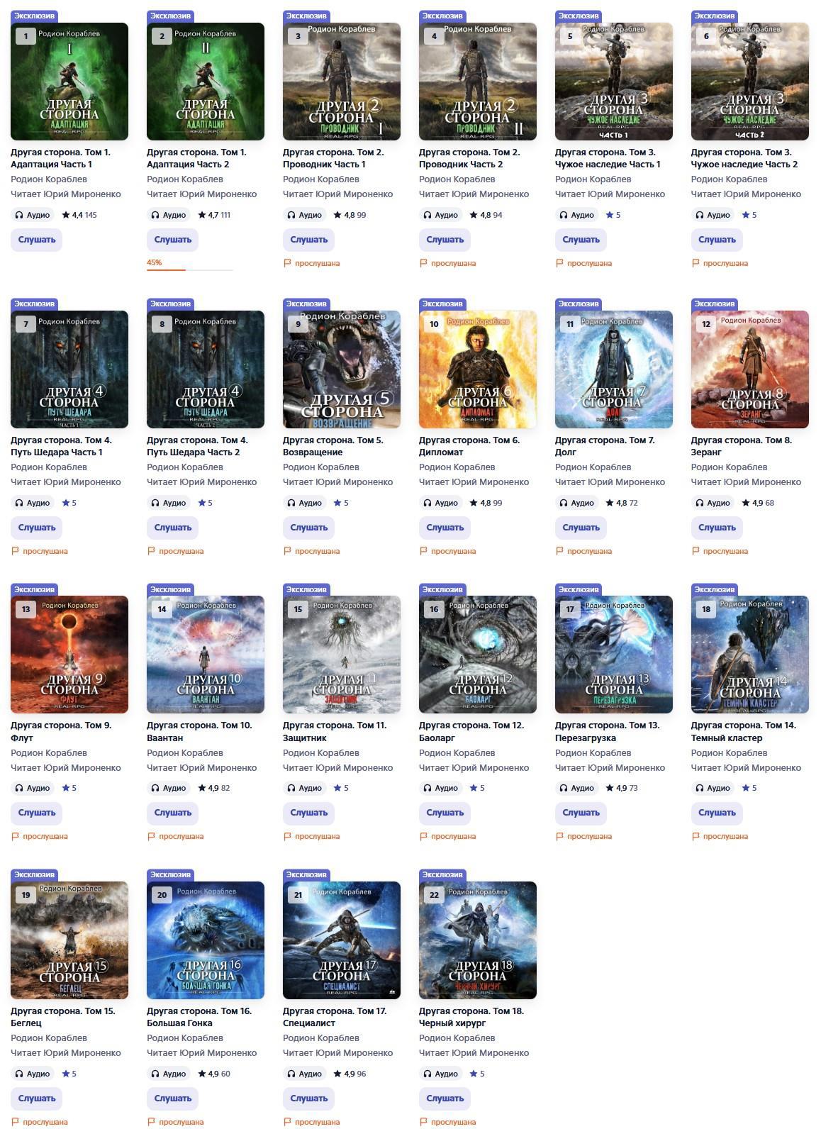The width and height of the screenshot is (838, 1129).
Task: Click Слушать for Том 8 Зеранг
Action: point(717,528)
